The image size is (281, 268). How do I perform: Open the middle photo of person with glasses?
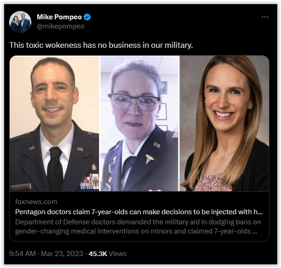[140, 124]
